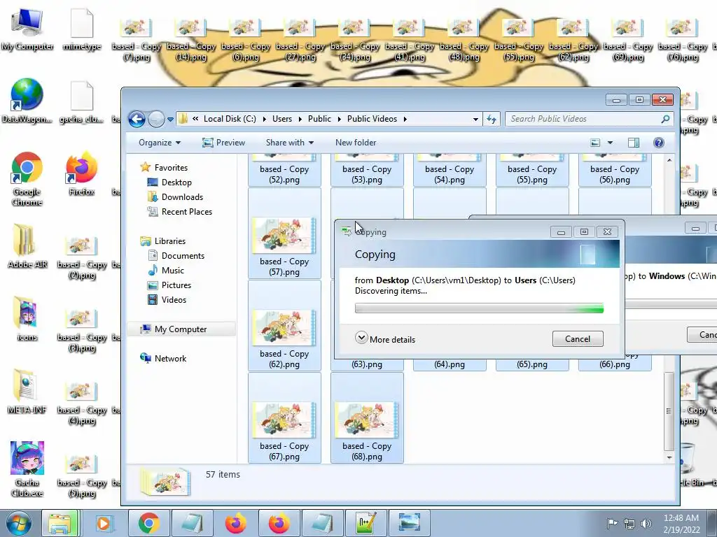The image size is (717, 537).
Task: Select based - Copy (68).png thumbnail
Action: pyautogui.click(x=367, y=420)
